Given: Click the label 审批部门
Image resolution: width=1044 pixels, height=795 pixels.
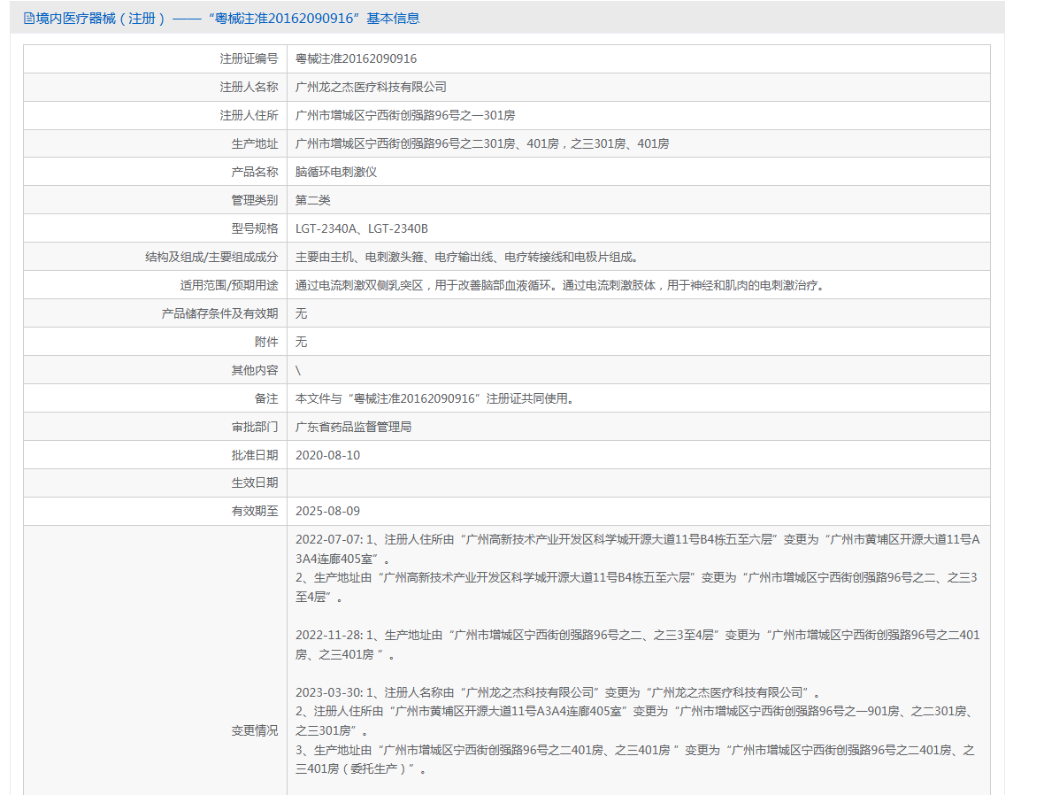Looking at the screenshot, I should 254,427.
